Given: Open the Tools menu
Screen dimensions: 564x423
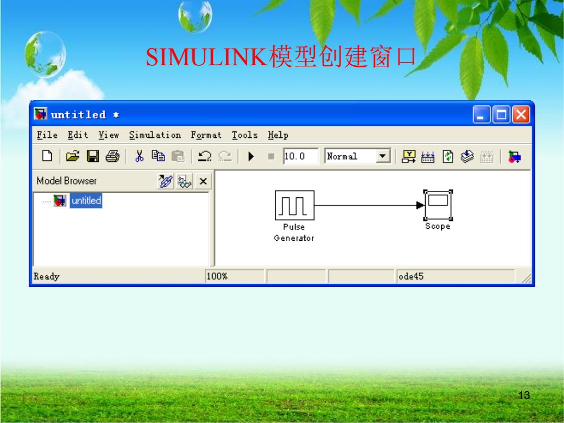Looking at the screenshot, I should click(244, 135).
